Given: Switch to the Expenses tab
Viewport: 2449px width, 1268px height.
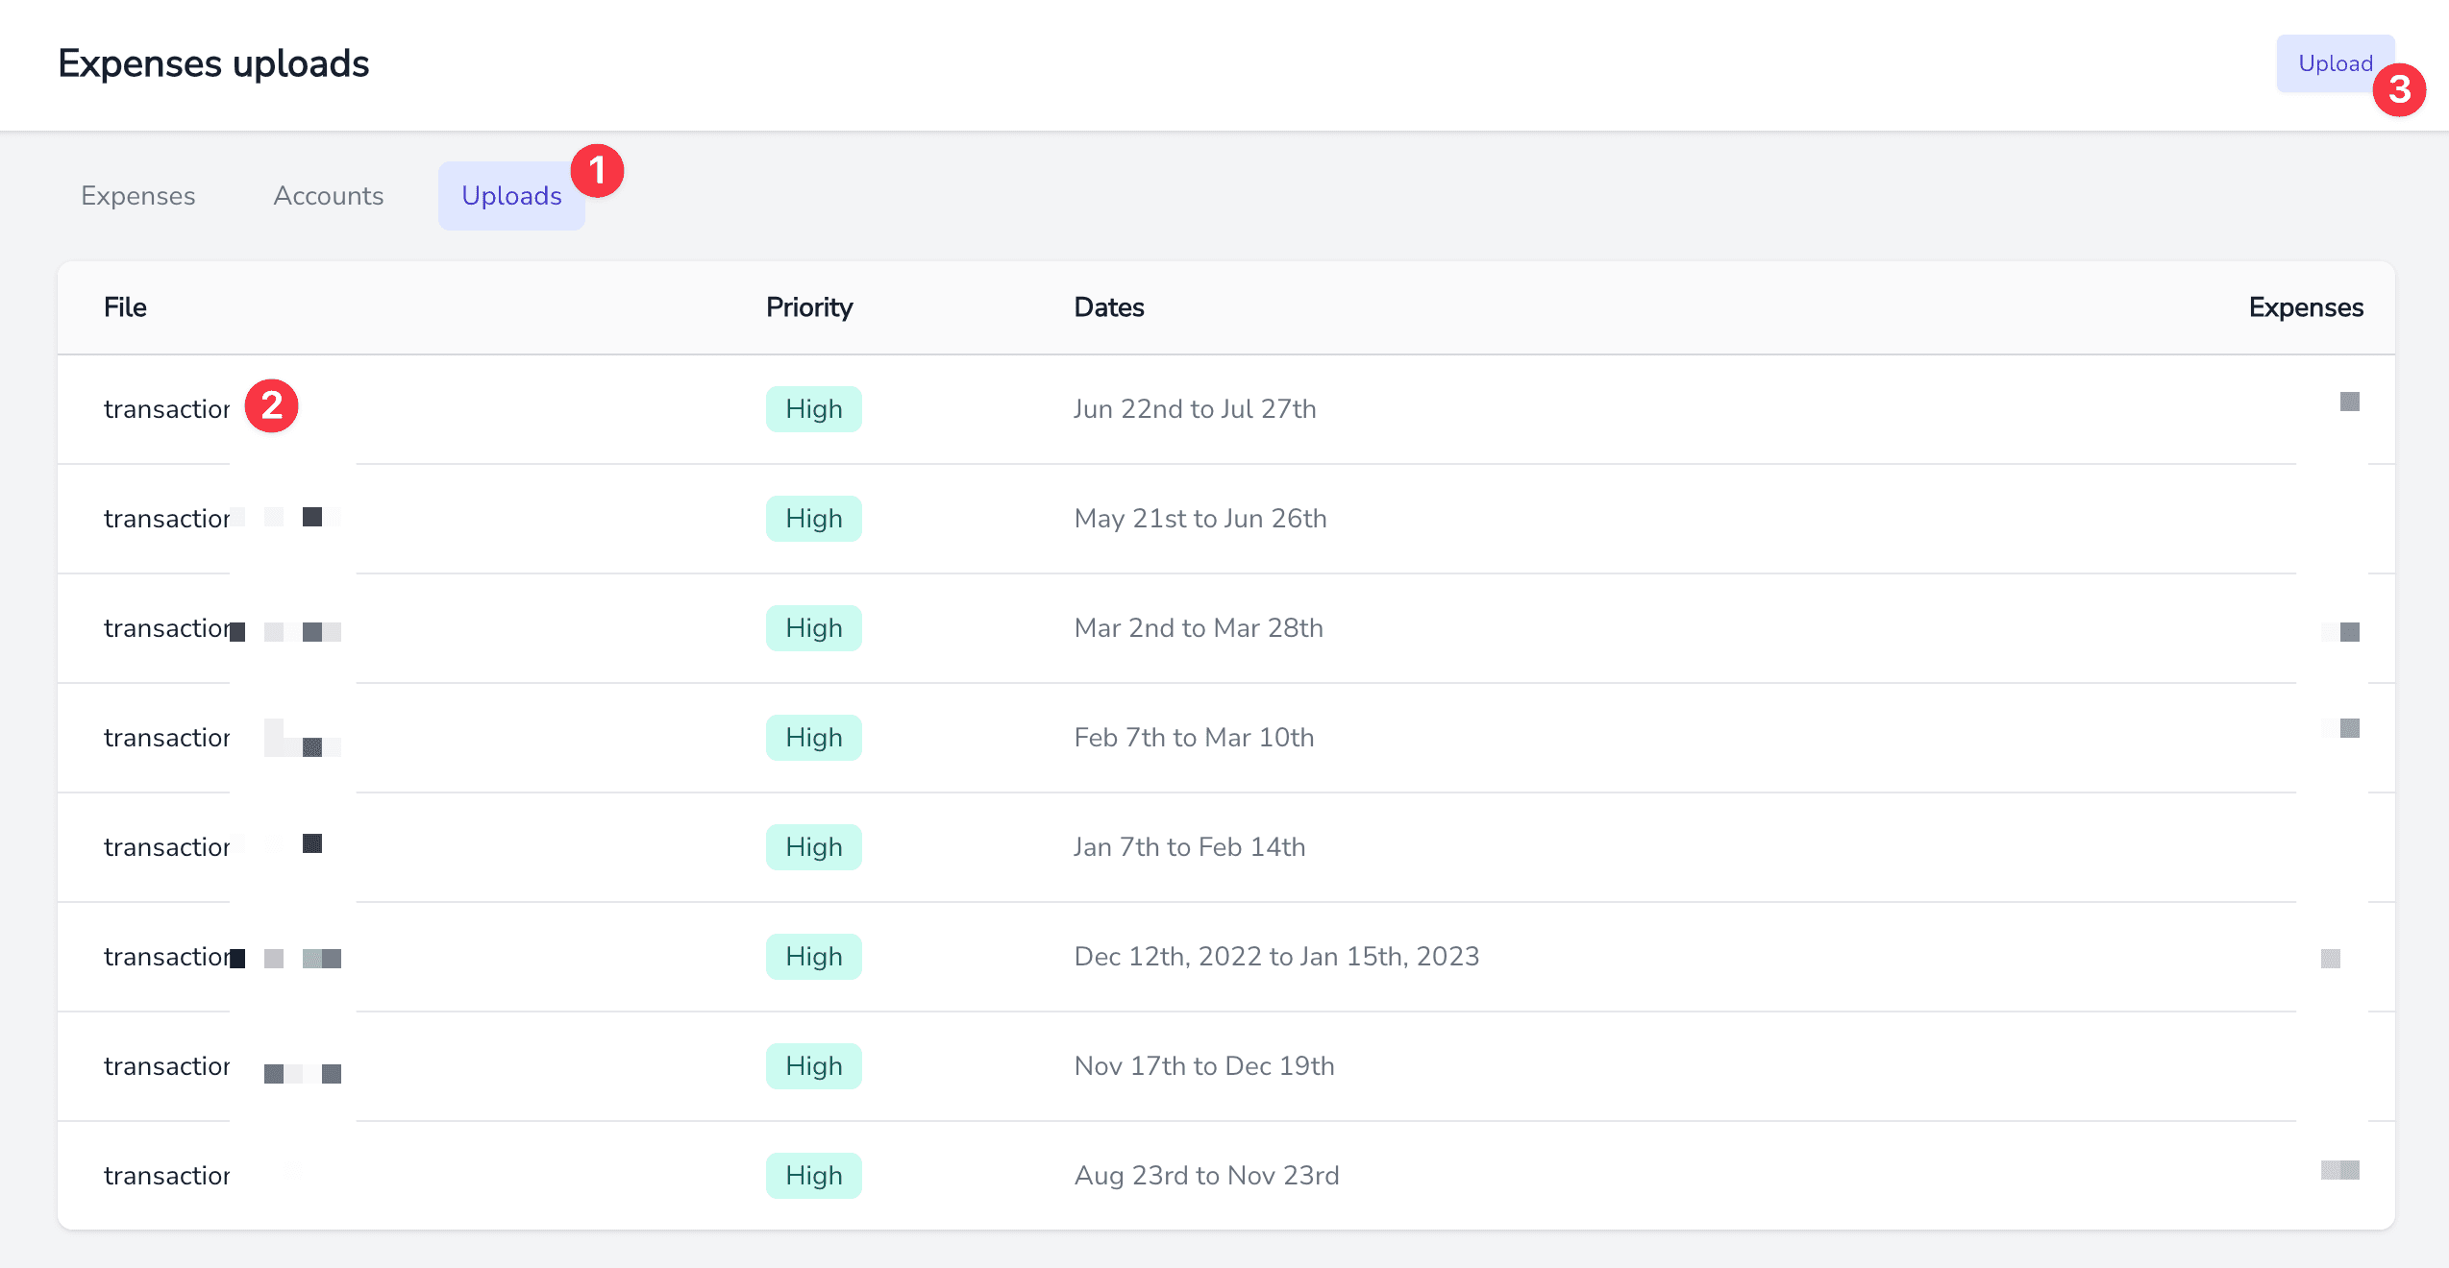Looking at the screenshot, I should click(x=138, y=196).
